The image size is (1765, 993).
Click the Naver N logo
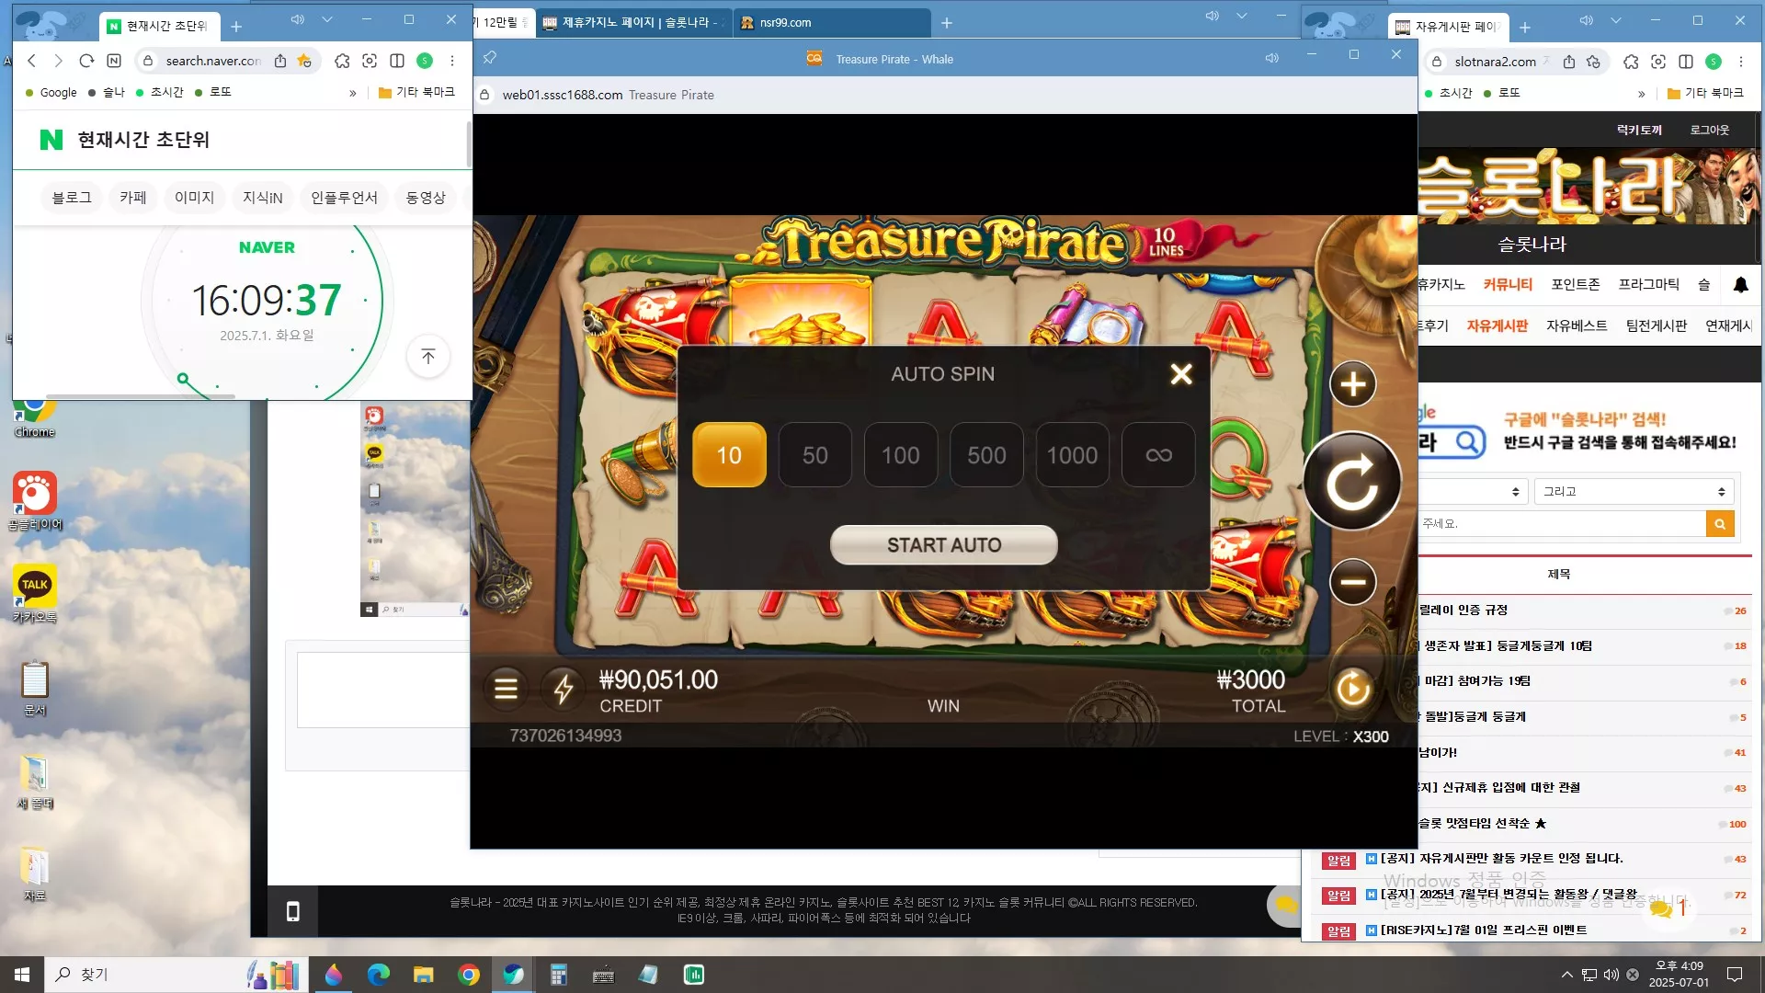51,140
